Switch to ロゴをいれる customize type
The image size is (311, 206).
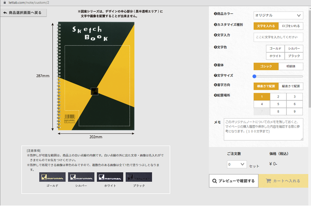click(290, 26)
